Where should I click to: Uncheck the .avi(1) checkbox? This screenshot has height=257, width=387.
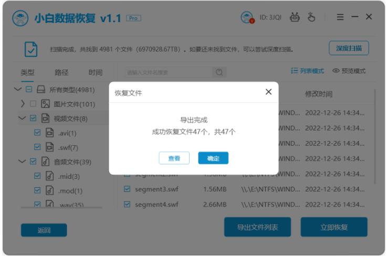pos(37,133)
